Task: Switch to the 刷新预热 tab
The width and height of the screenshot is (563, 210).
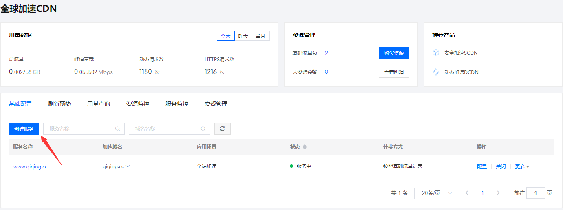Action: [x=59, y=104]
